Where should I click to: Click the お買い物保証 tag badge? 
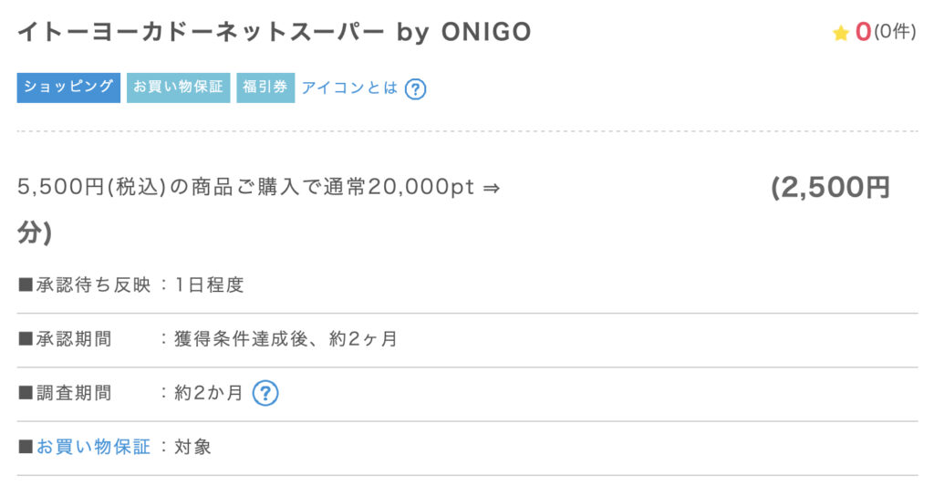[178, 88]
